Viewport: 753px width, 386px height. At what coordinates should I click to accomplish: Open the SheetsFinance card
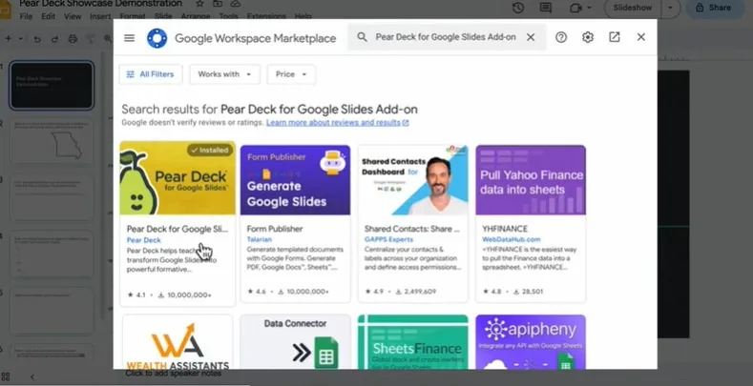point(413,342)
